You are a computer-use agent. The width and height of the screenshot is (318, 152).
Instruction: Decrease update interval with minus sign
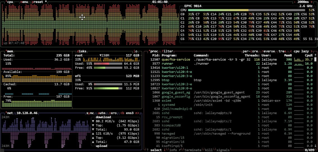click(295, 2)
